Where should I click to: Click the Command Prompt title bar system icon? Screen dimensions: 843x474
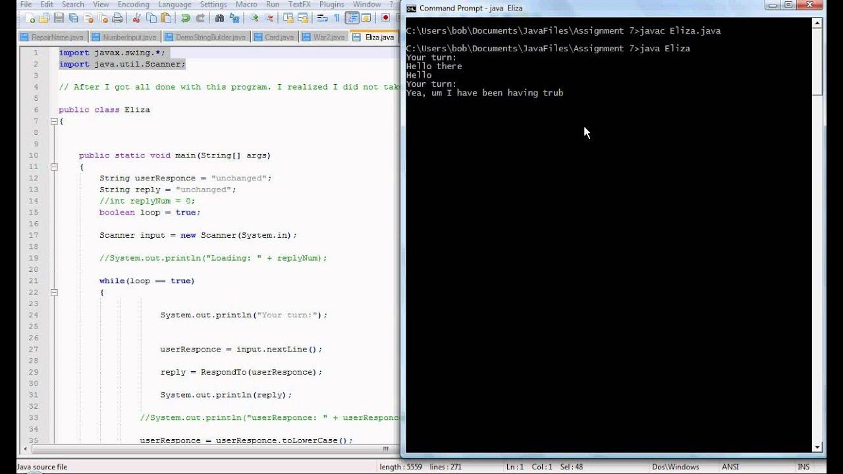[411, 8]
